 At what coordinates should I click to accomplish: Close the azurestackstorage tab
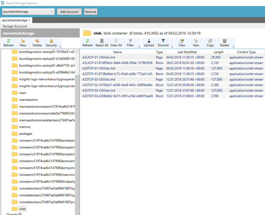(x=29, y=20)
